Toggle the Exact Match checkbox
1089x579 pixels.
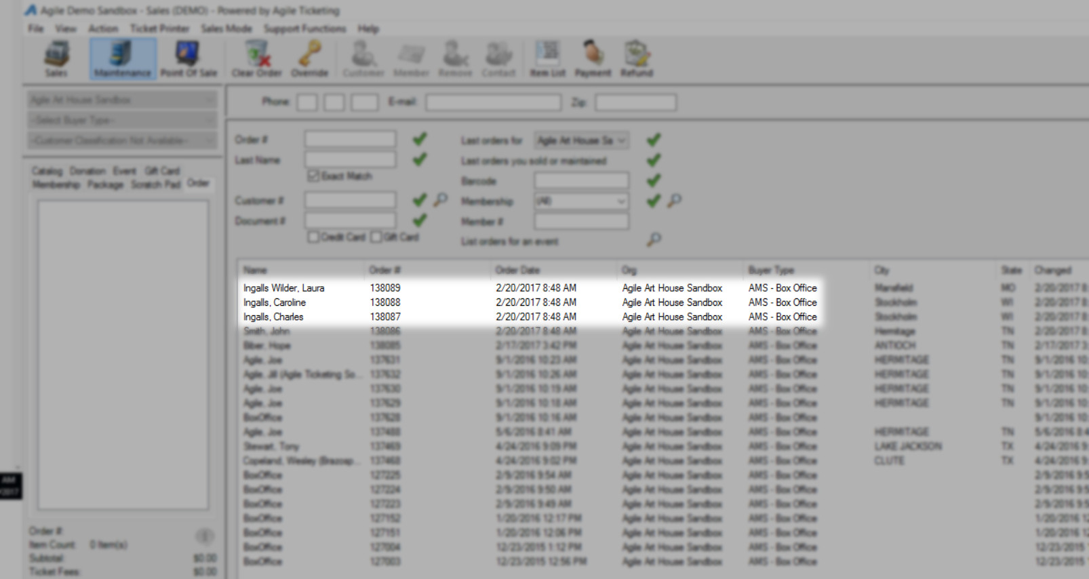(313, 176)
